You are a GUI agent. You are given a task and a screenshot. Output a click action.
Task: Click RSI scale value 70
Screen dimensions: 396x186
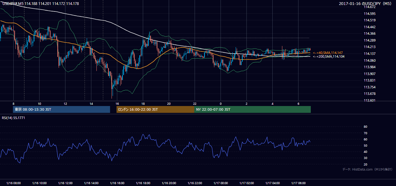tap(365, 133)
